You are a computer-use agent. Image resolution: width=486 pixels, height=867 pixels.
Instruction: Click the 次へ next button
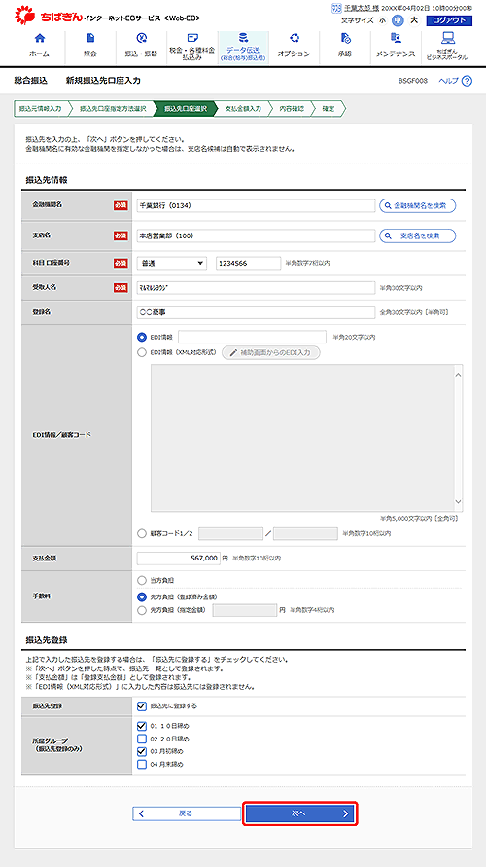click(x=300, y=813)
